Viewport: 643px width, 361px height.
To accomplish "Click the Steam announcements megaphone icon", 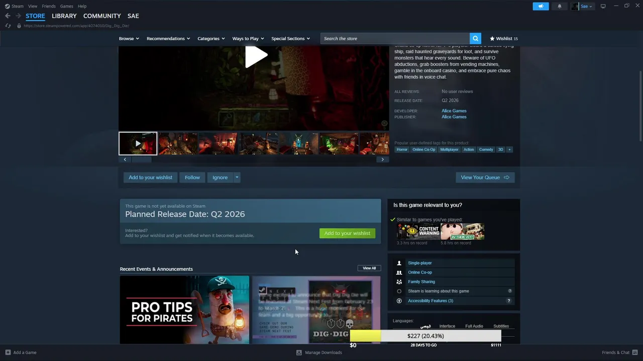I will [541, 6].
